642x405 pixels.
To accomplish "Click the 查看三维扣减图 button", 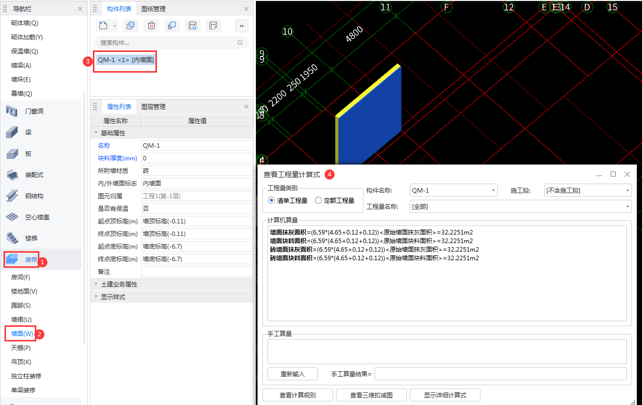I will [x=371, y=395].
